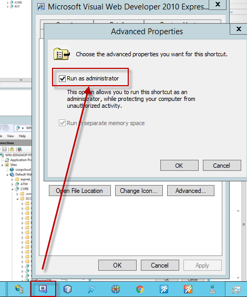Click the icon beside ICORE in top tree
The image size is (247, 297).
(x=12, y=3)
